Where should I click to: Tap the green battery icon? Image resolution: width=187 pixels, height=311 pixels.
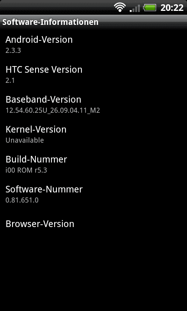(150, 8)
